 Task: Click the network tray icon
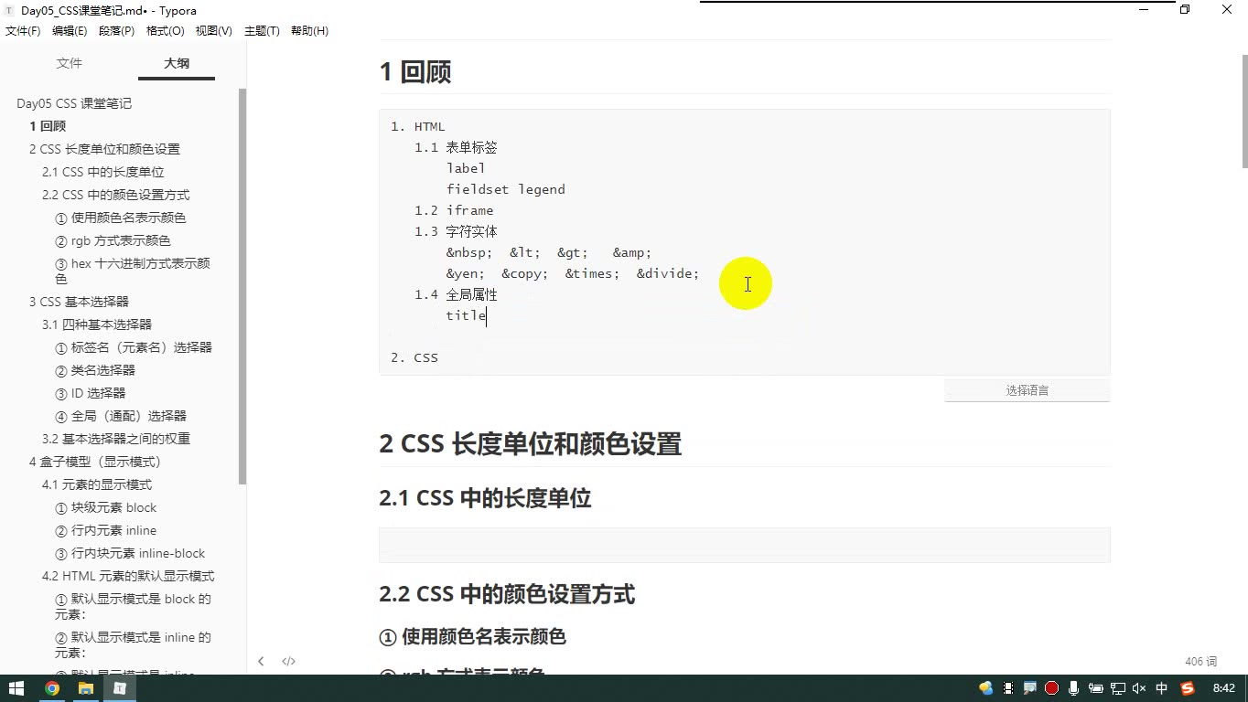coord(1117,688)
